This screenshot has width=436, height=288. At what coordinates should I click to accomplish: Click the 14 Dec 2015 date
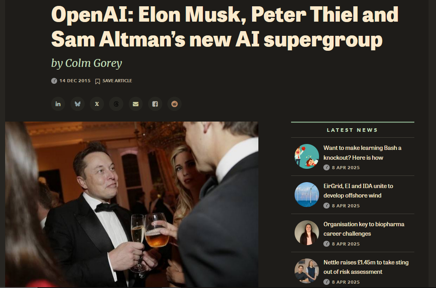pos(75,81)
